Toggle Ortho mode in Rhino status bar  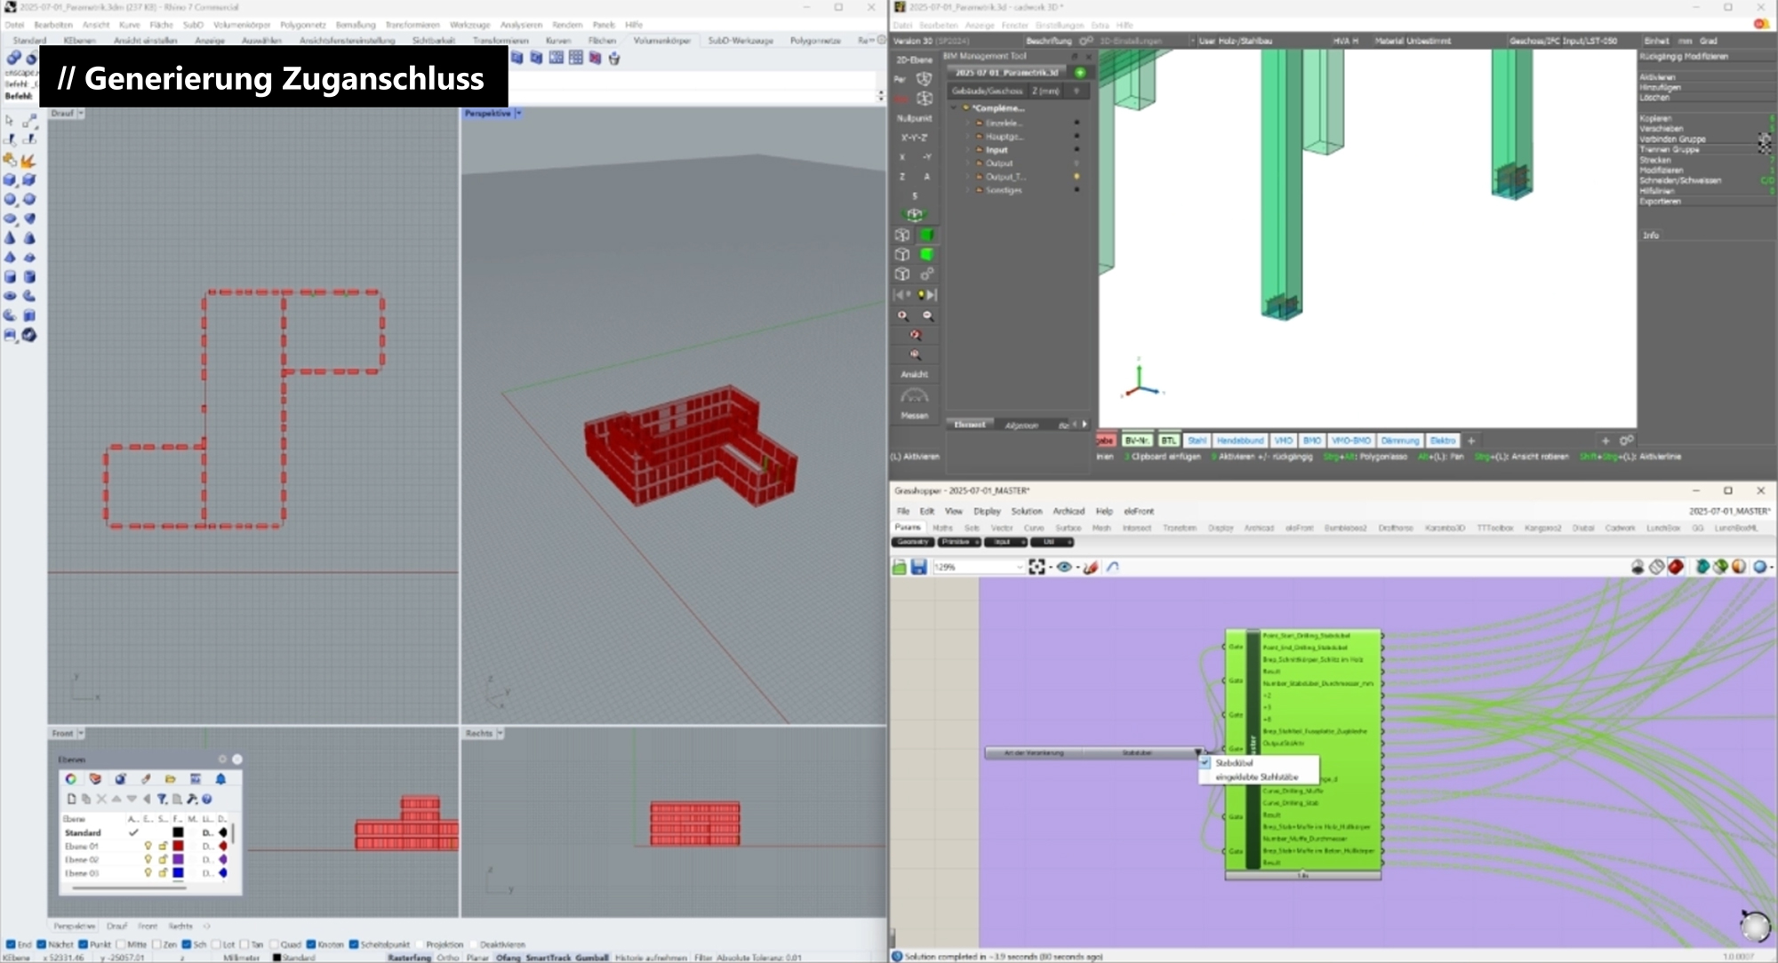pyautogui.click(x=448, y=958)
